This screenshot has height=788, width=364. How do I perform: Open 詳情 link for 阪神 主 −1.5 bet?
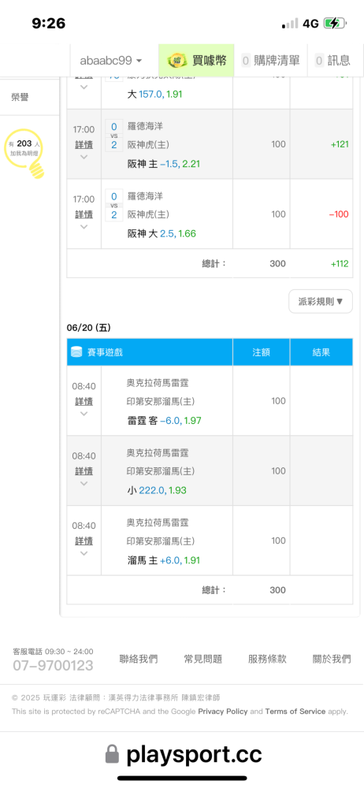pyautogui.click(x=84, y=144)
